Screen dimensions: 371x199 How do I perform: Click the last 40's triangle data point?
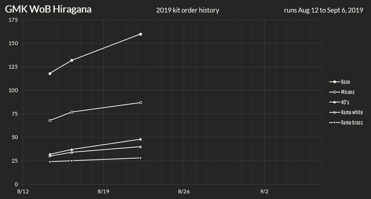click(x=141, y=139)
